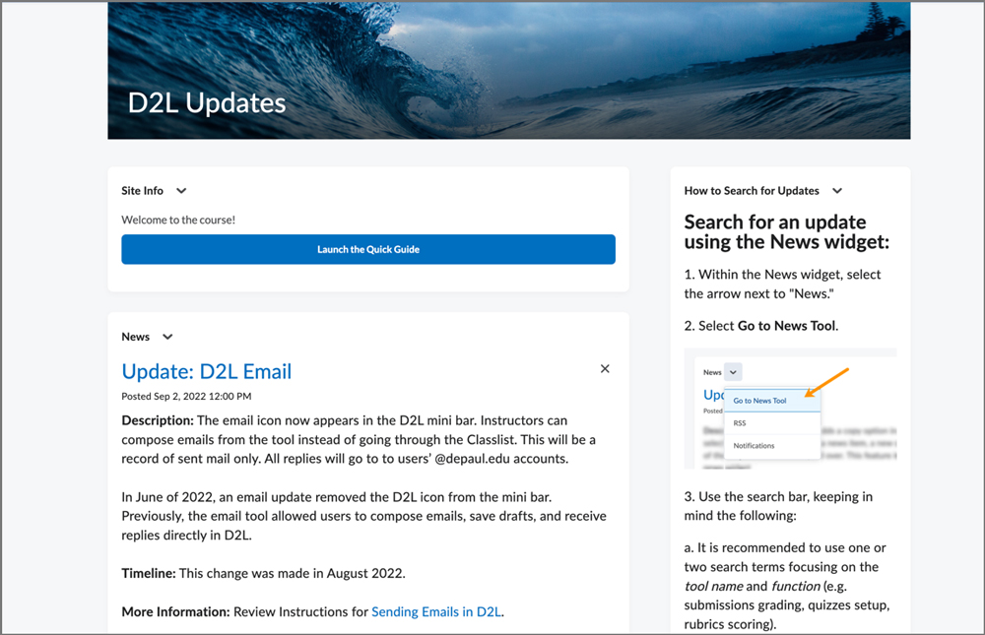Click the D2L Updates wave banner image
985x635 pixels.
tap(509, 70)
